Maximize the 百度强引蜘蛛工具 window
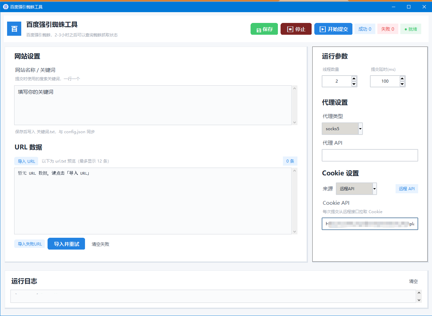This screenshot has height=316, width=432. tap(409, 7)
